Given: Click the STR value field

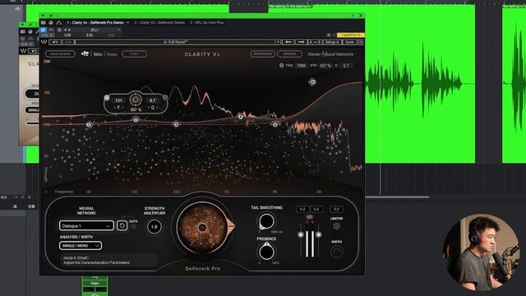Looking at the screenshot, I should 325,66.
